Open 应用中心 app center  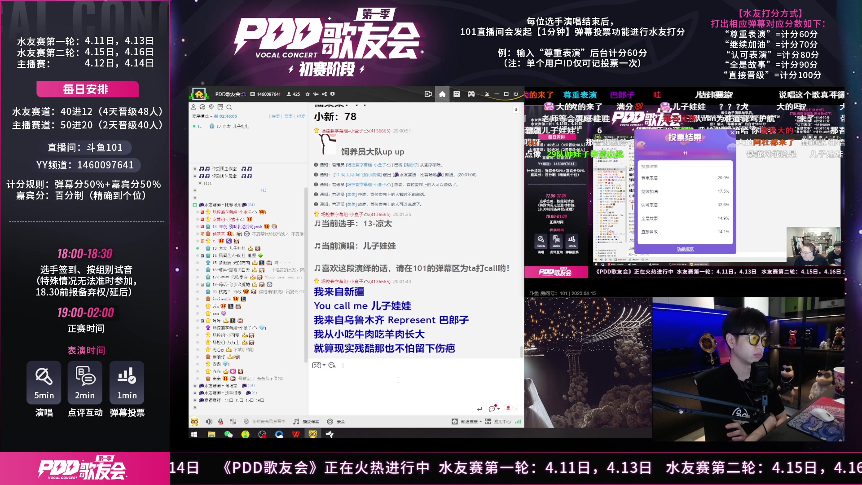[x=498, y=422]
